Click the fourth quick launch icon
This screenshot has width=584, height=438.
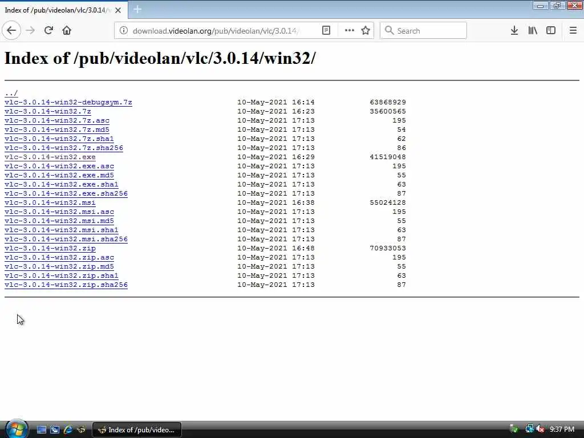[x=81, y=430]
